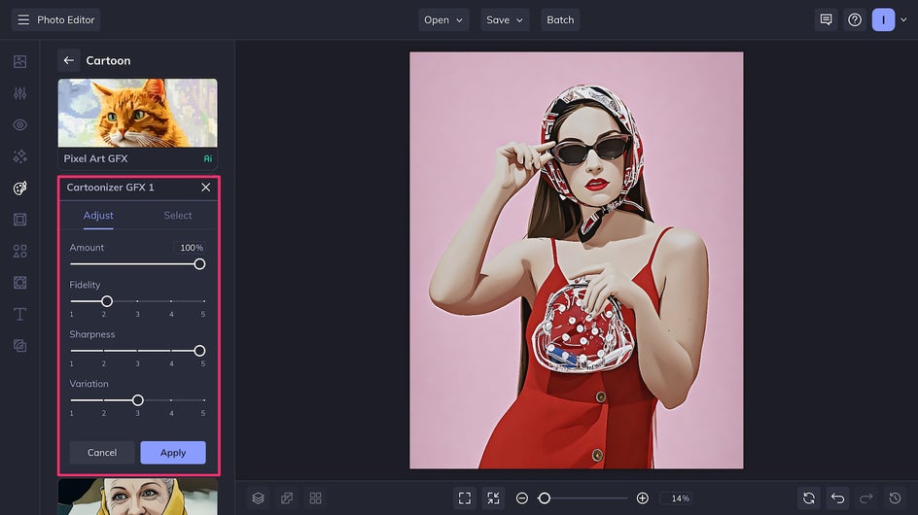
Task: Open the Touch Up eye icon
Action: (19, 124)
